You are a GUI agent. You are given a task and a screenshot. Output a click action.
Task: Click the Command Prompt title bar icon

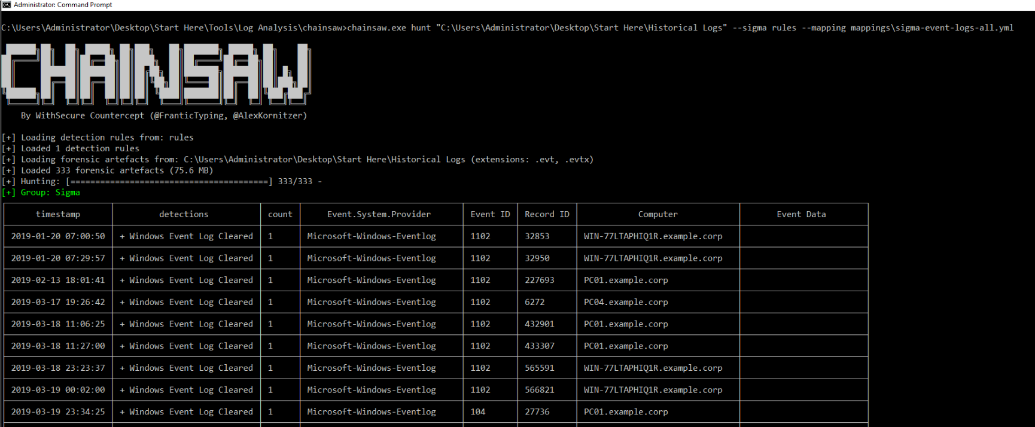point(6,5)
